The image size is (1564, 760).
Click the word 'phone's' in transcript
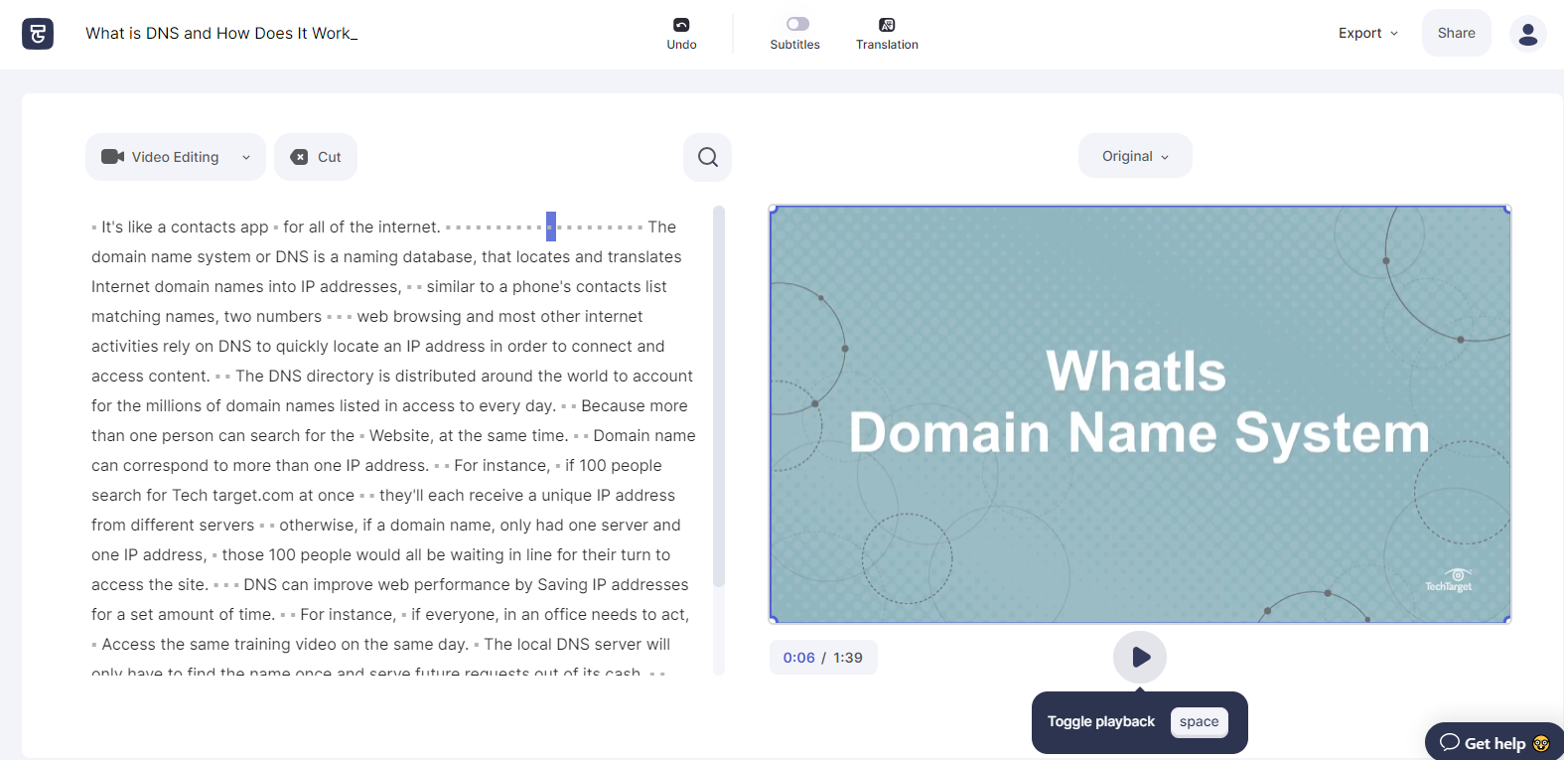point(542,287)
